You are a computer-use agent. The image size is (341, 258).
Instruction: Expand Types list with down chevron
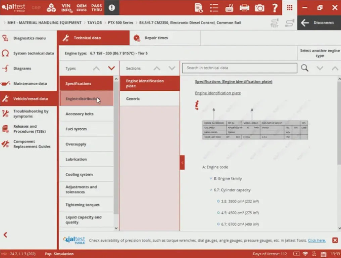[111, 68]
